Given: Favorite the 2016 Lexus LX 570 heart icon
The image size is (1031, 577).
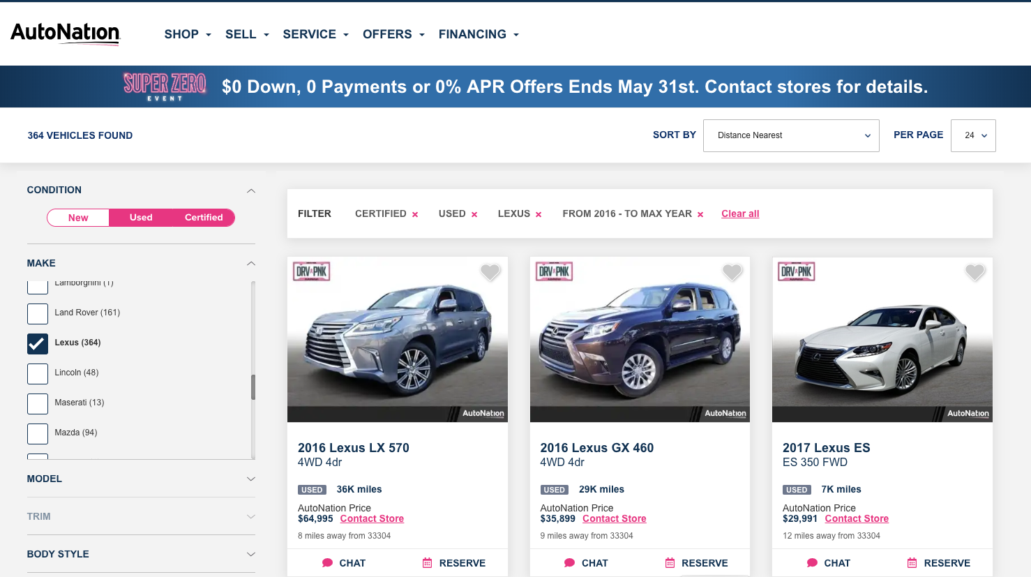Looking at the screenshot, I should point(490,272).
